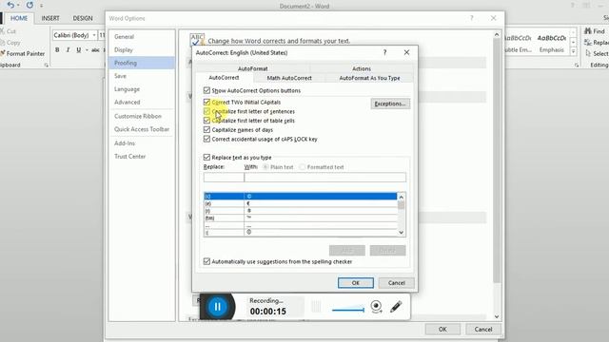
Task: Select the Plain text radio option
Action: pyautogui.click(x=265, y=167)
